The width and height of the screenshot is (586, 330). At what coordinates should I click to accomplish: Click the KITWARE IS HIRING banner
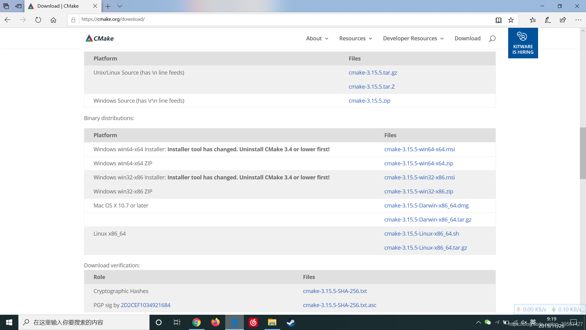(x=523, y=43)
